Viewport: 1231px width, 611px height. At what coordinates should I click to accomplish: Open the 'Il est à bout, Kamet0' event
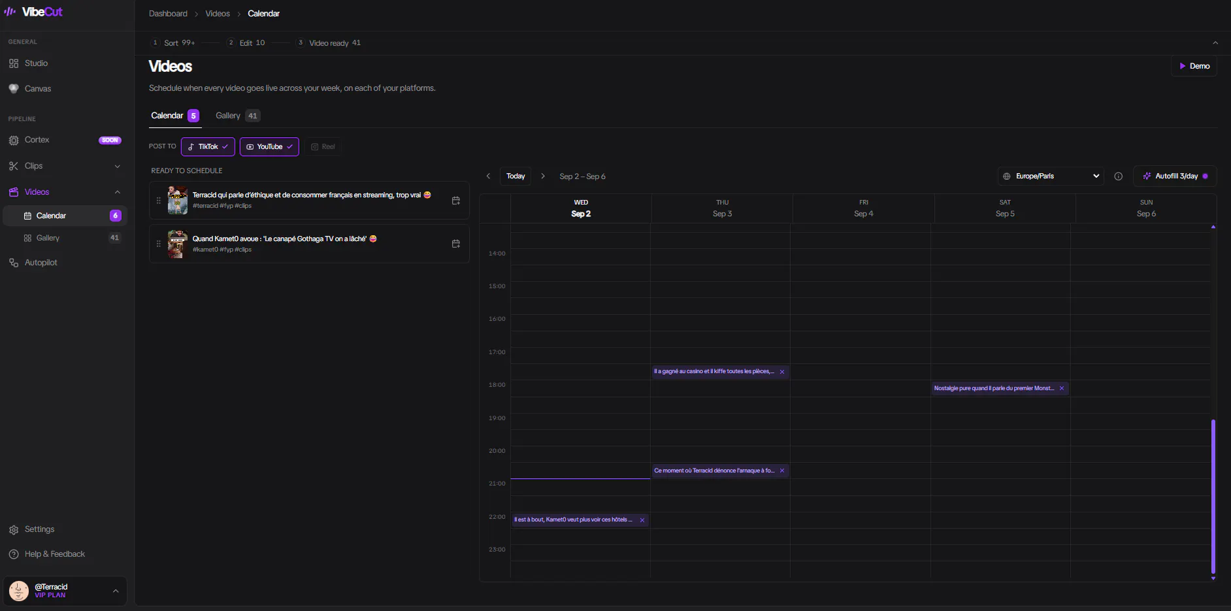pos(573,520)
